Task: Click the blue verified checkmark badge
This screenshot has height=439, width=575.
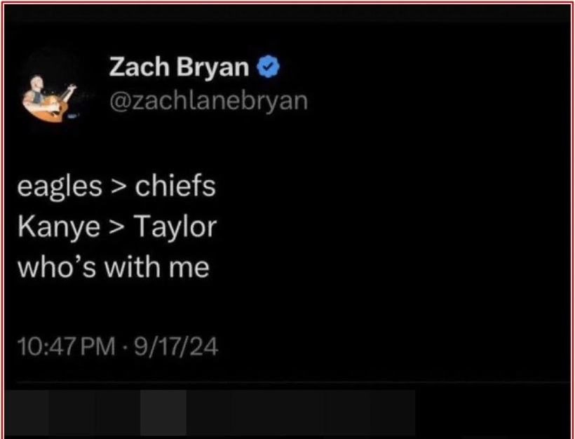Action: coord(270,67)
